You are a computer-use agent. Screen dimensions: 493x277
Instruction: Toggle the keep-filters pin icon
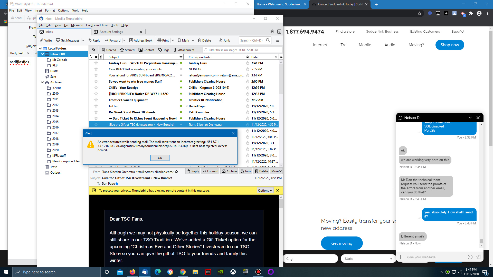(93, 50)
